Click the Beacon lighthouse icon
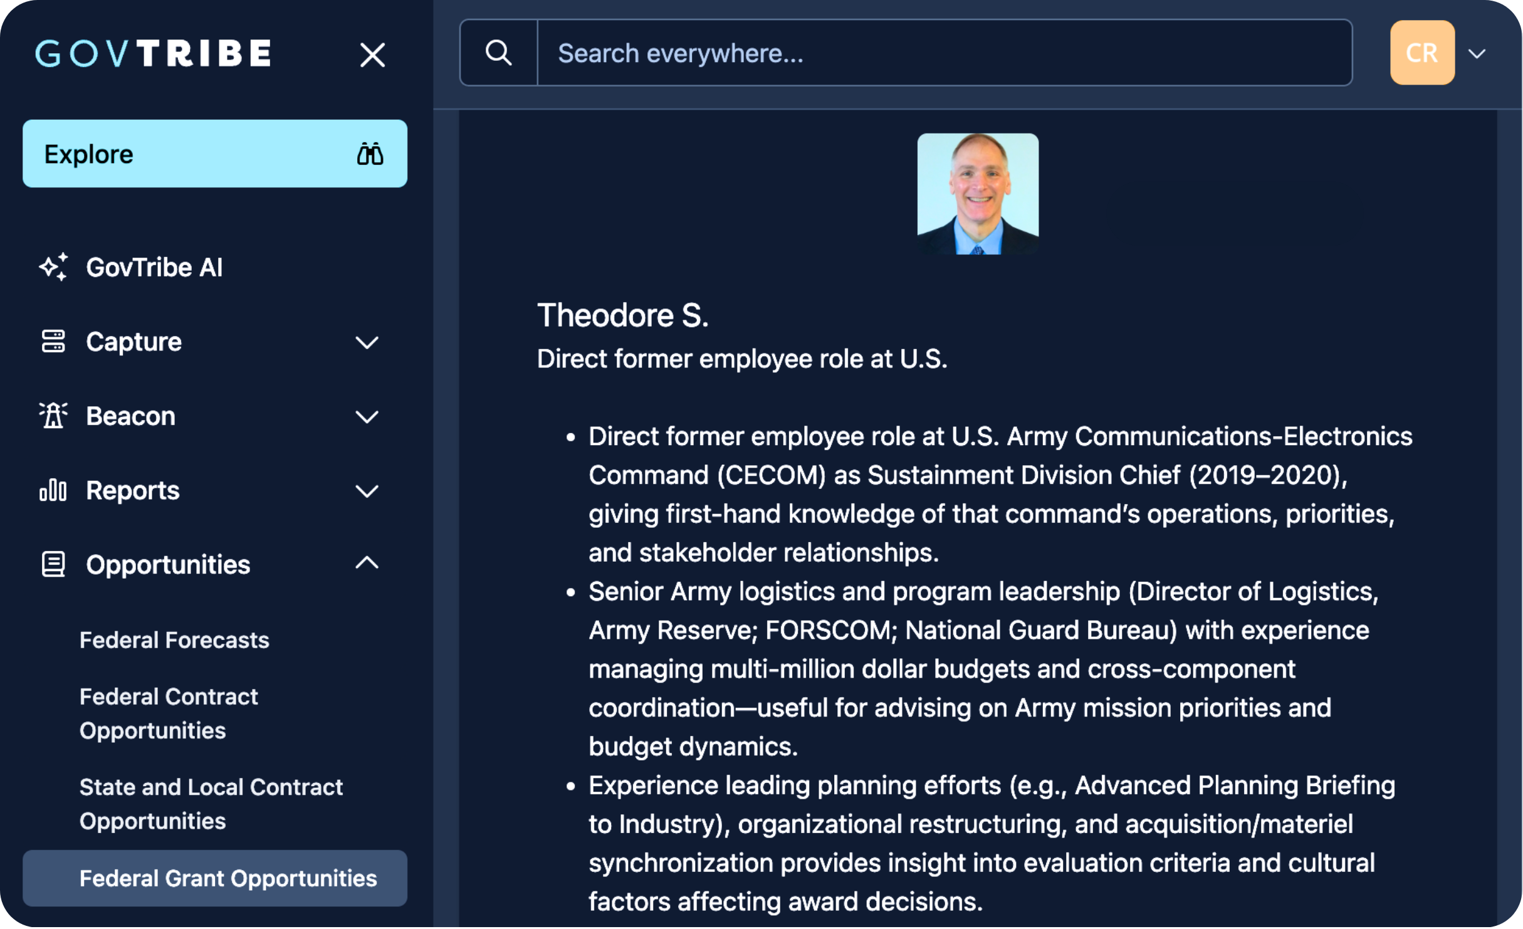This screenshot has height=929, width=1523. coord(53,416)
